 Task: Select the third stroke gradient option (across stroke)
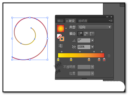coord(92,34)
